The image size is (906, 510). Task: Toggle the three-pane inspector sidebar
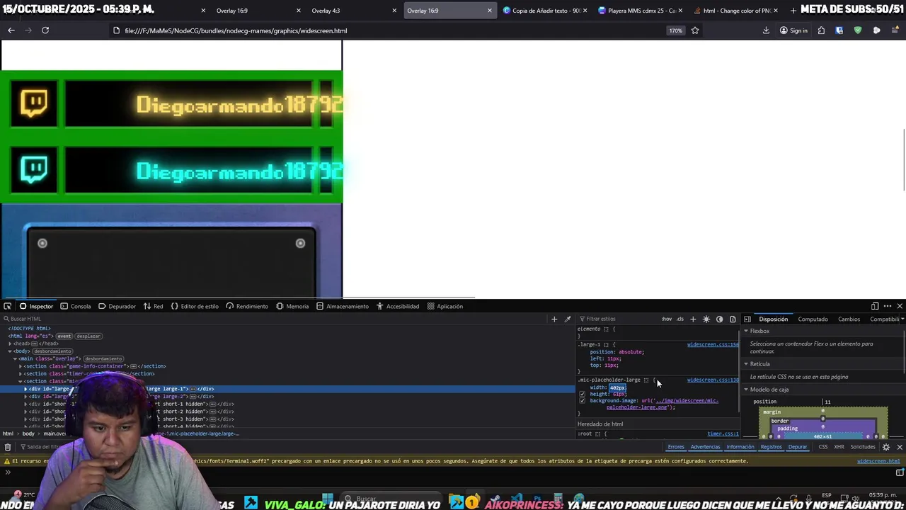(x=747, y=319)
